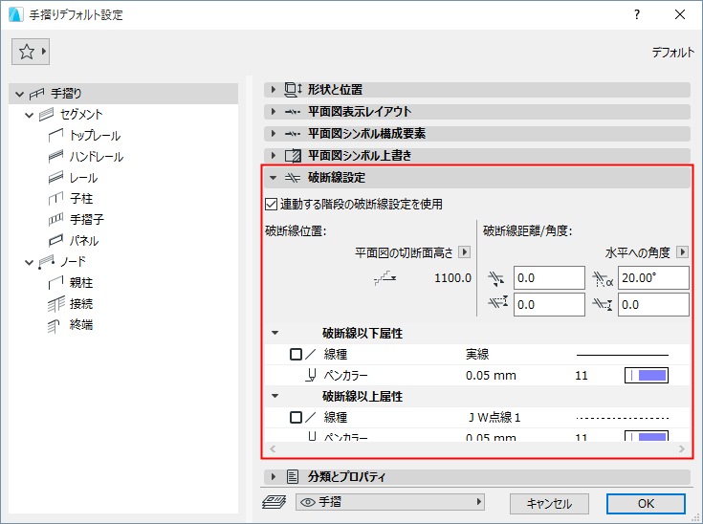Click the break line angle alpha icon
Image resolution: width=703 pixels, height=524 pixels.
603,279
